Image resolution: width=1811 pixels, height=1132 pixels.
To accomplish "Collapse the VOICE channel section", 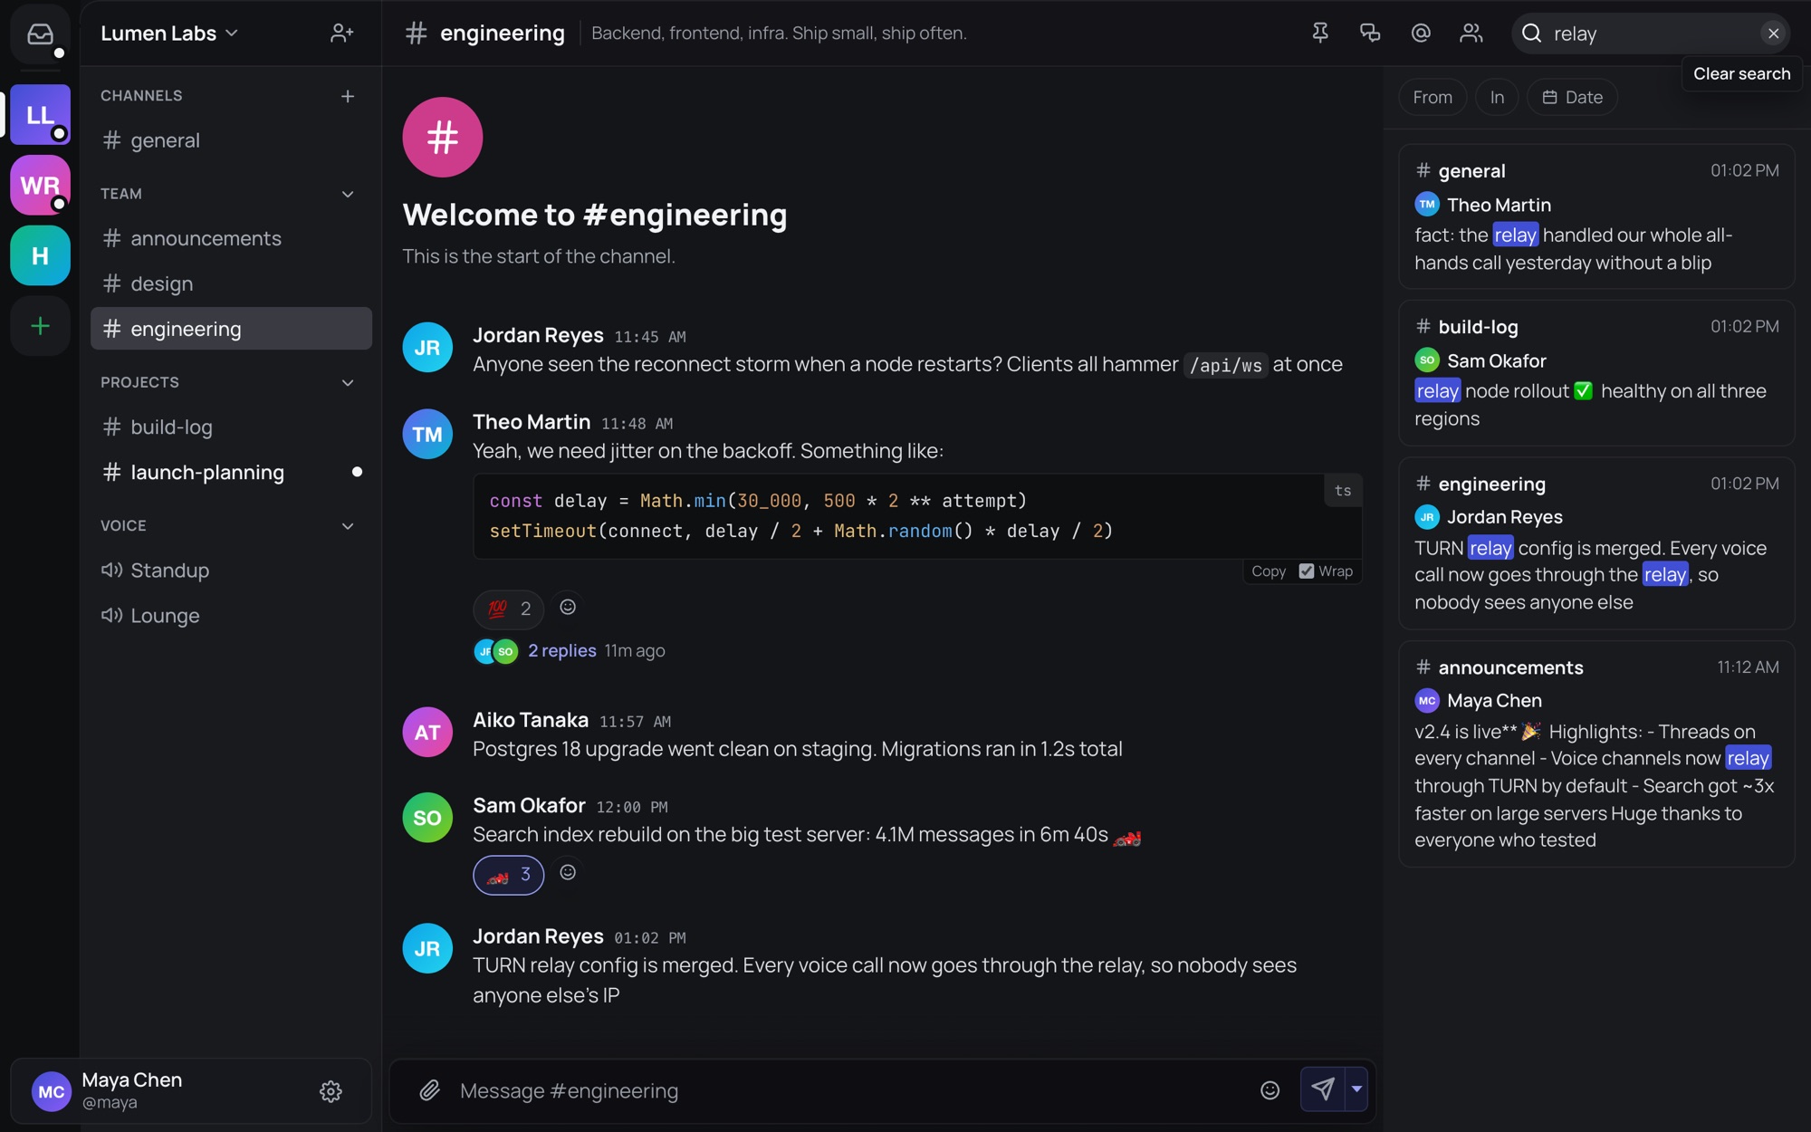I will 348,526.
